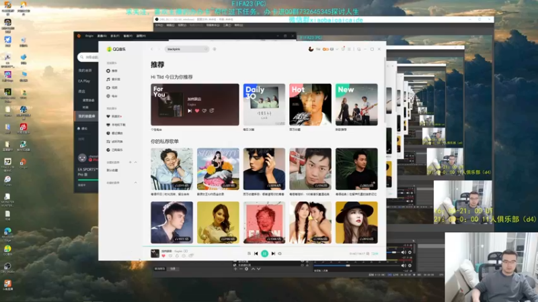
Task: Open the trial listening list sidebar entry
Action: (114, 142)
